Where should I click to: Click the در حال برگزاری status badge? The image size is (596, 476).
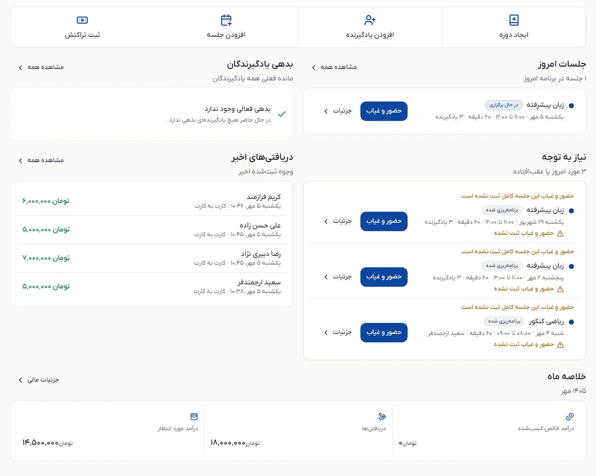(x=504, y=105)
